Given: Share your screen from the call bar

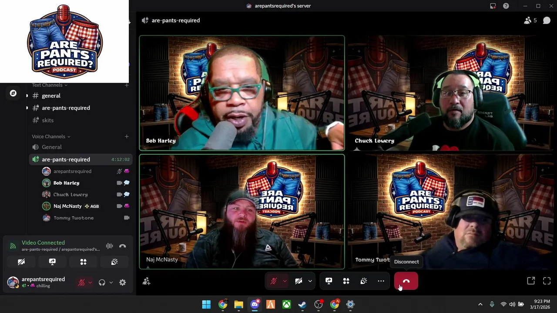Looking at the screenshot, I should 329,281.
